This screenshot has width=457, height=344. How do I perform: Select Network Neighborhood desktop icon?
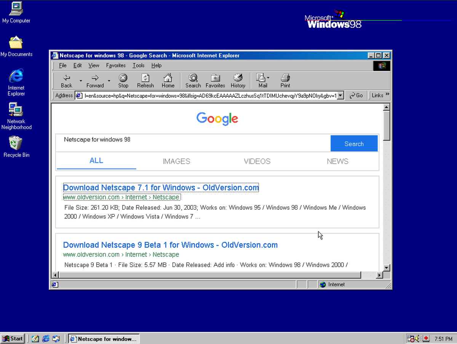16,116
